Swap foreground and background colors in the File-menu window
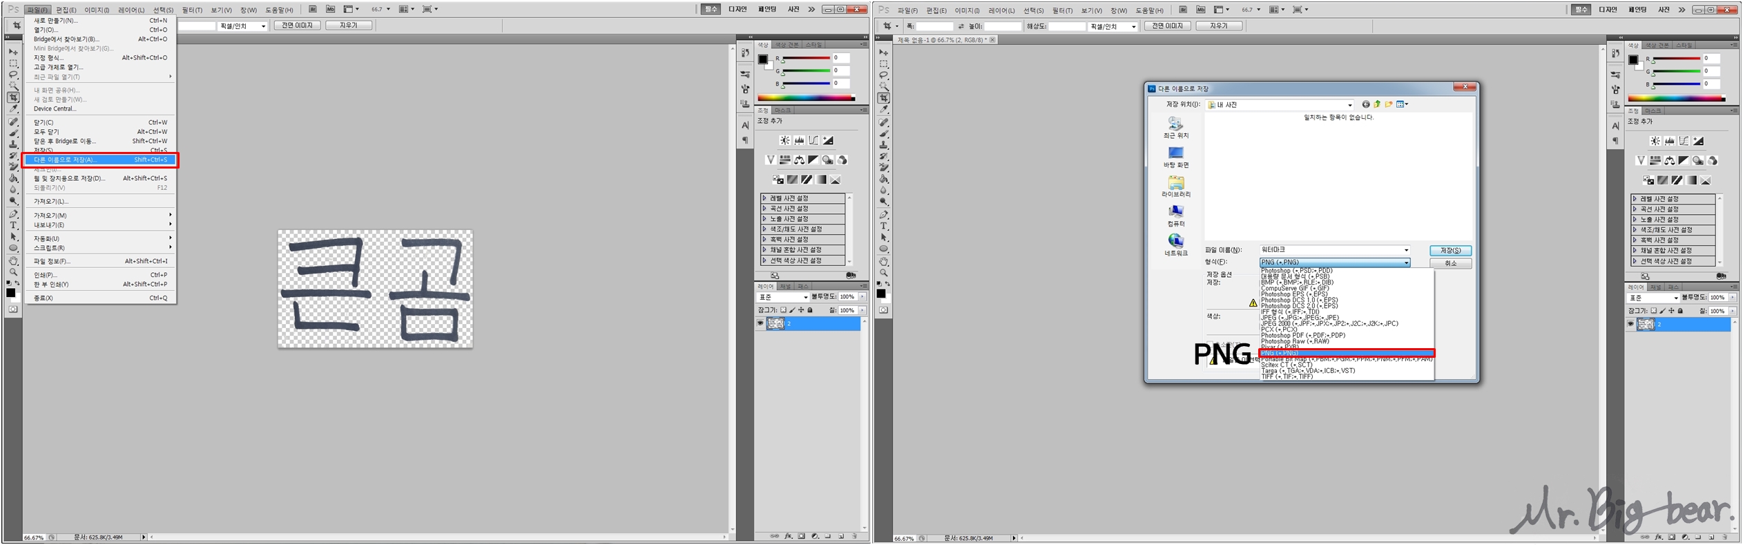Image resolution: width=1743 pixels, height=545 pixels. (17, 283)
